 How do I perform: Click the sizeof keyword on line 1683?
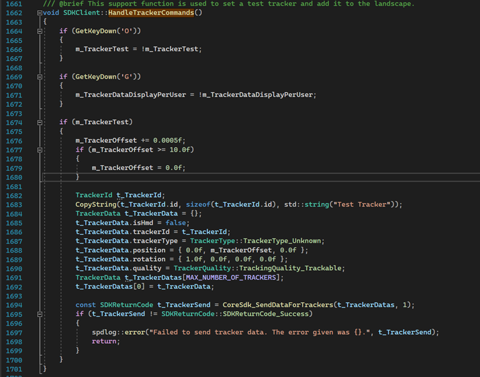[198, 204]
